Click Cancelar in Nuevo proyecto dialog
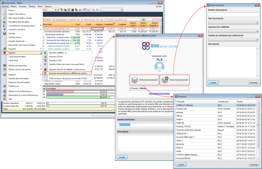The width and height of the screenshot is (262, 169). click(253, 83)
